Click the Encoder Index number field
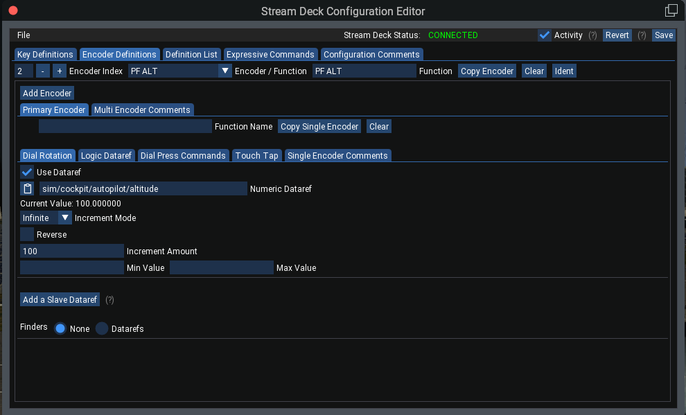 (24, 71)
